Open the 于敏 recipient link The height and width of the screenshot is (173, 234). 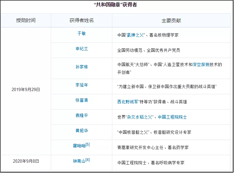tap(82, 34)
